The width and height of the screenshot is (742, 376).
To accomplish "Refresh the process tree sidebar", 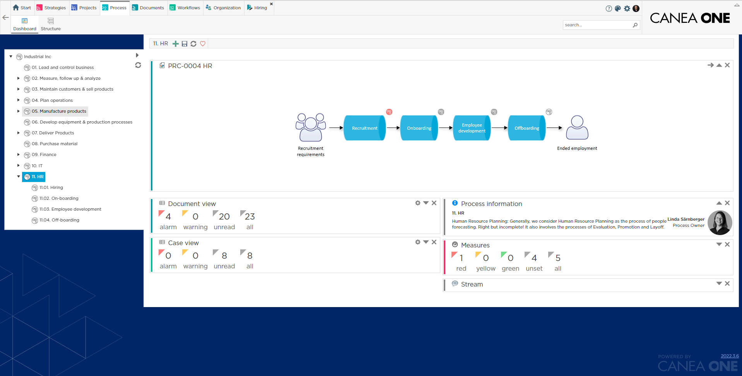I will tap(138, 65).
